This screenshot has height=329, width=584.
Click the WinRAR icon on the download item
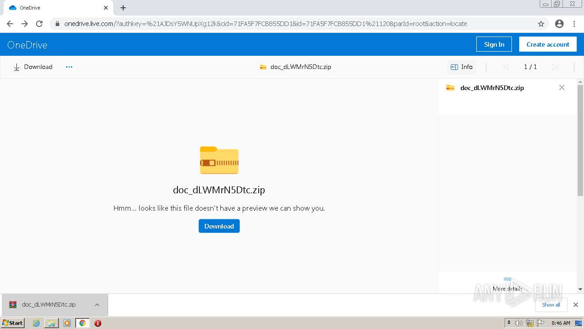pos(13,305)
